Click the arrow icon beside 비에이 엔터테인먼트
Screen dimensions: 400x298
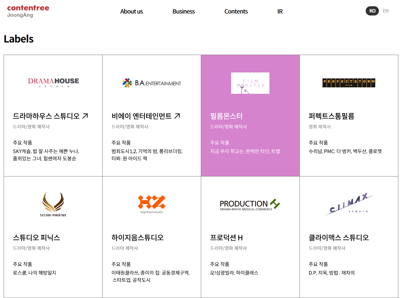(177, 116)
